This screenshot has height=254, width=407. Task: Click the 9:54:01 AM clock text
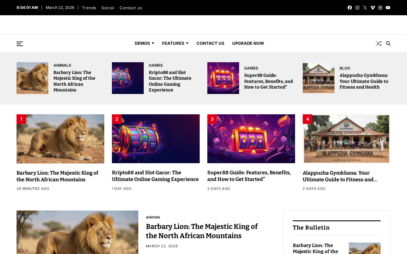[x=27, y=7]
